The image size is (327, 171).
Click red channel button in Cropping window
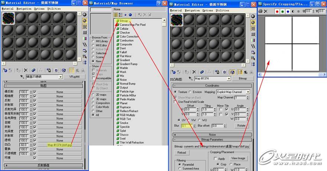tap(277, 11)
